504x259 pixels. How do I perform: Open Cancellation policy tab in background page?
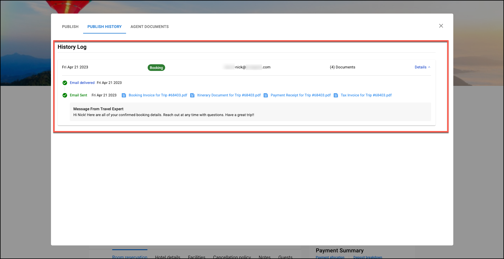pyautogui.click(x=232, y=257)
